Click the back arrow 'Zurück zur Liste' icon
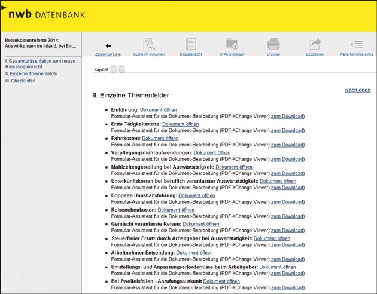The height and width of the screenshot is (294, 377). pos(108,45)
